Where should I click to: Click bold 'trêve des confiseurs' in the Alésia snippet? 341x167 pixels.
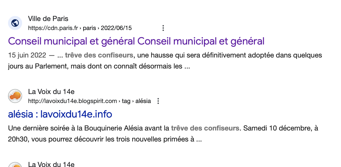205,128
